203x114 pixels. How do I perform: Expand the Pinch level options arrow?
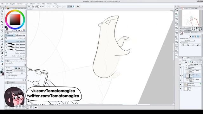click(24, 70)
